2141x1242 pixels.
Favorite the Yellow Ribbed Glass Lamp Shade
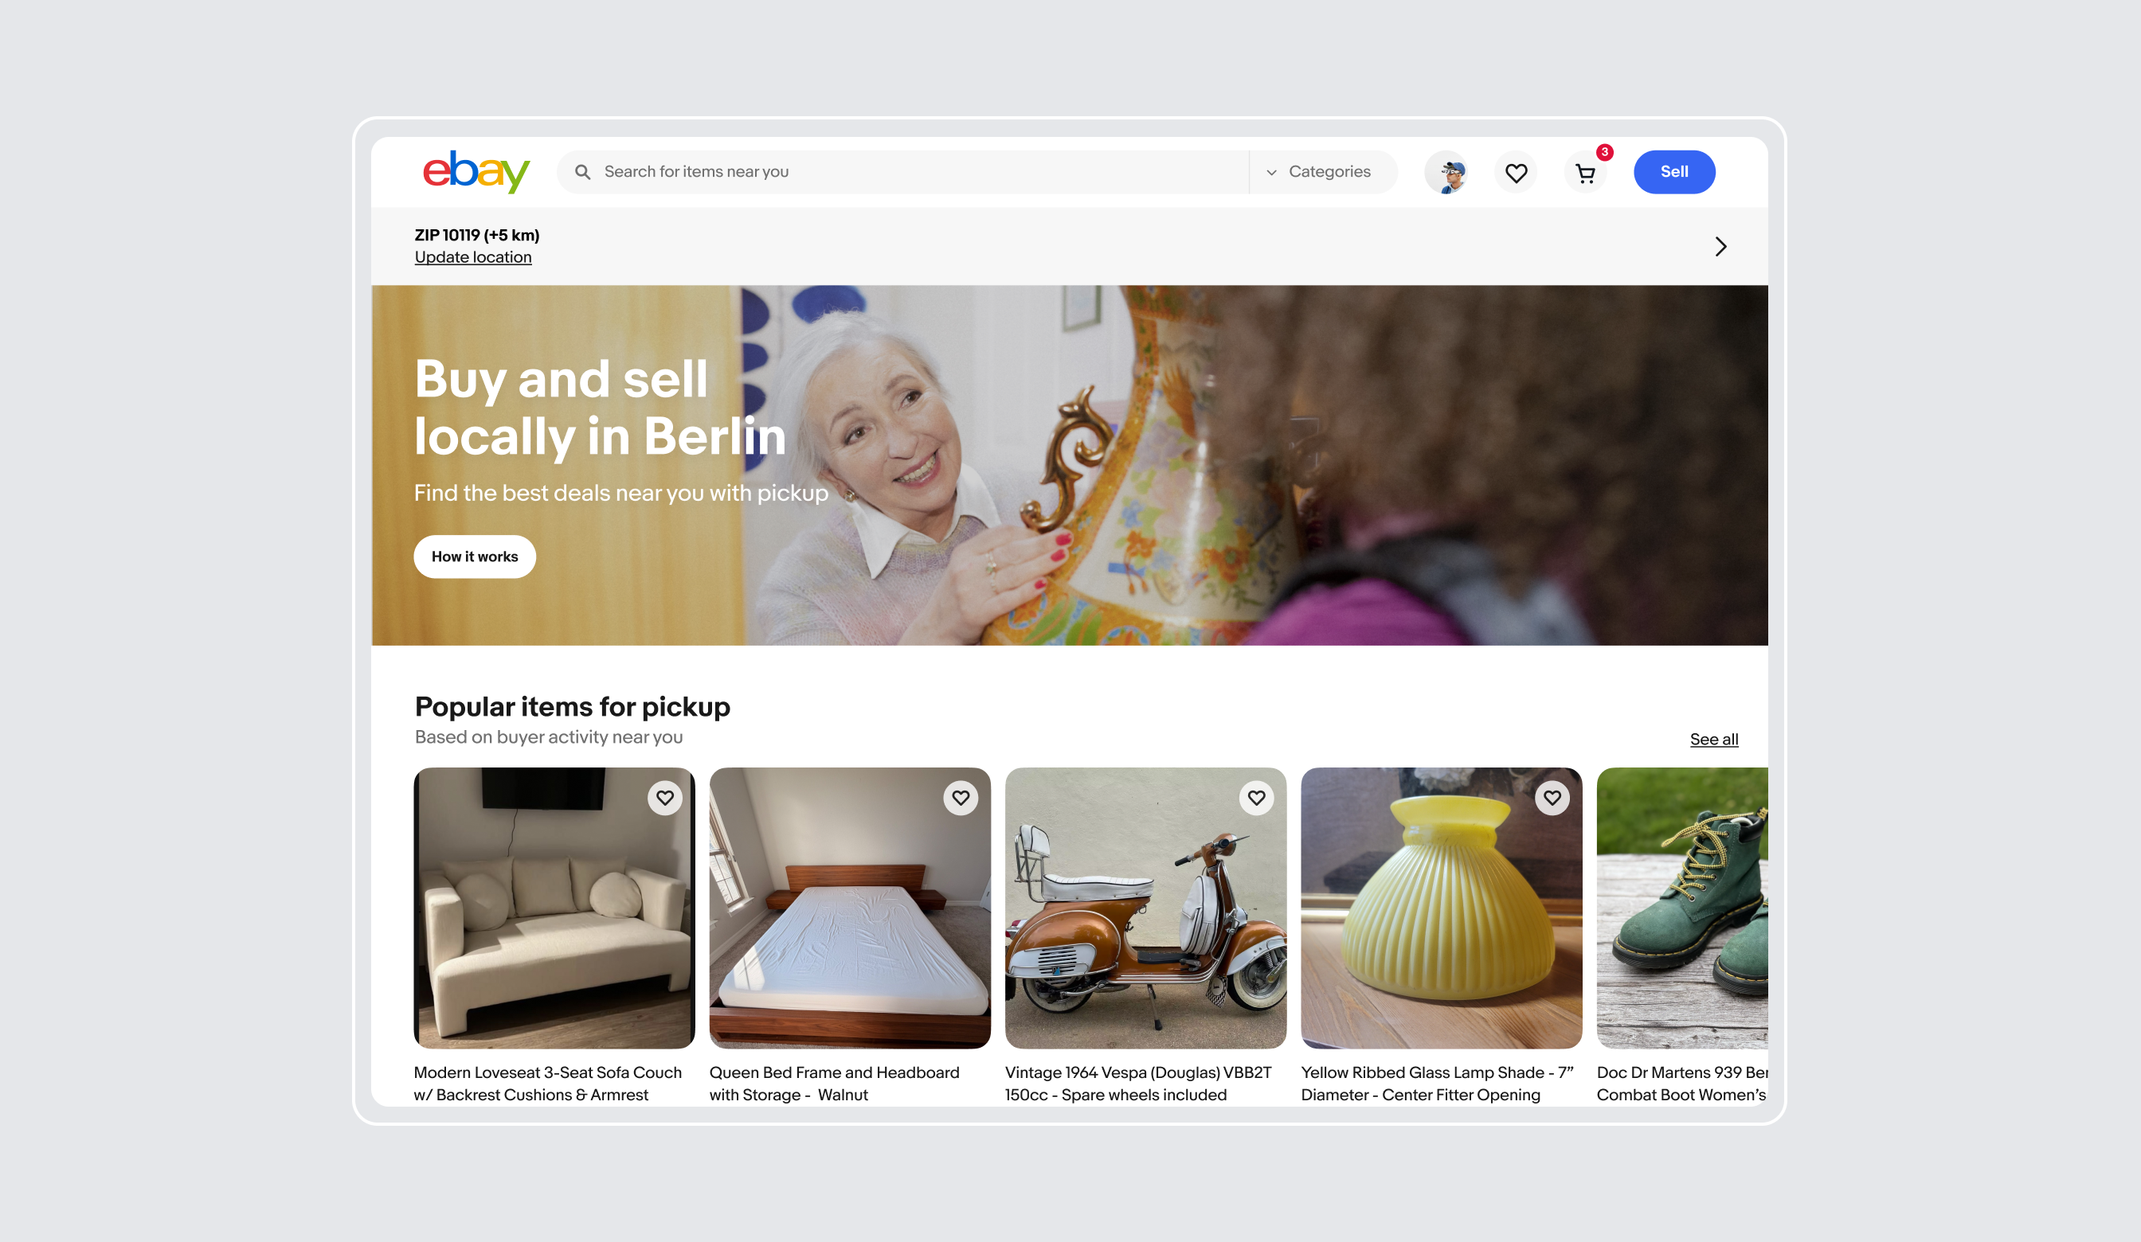pyautogui.click(x=1552, y=798)
